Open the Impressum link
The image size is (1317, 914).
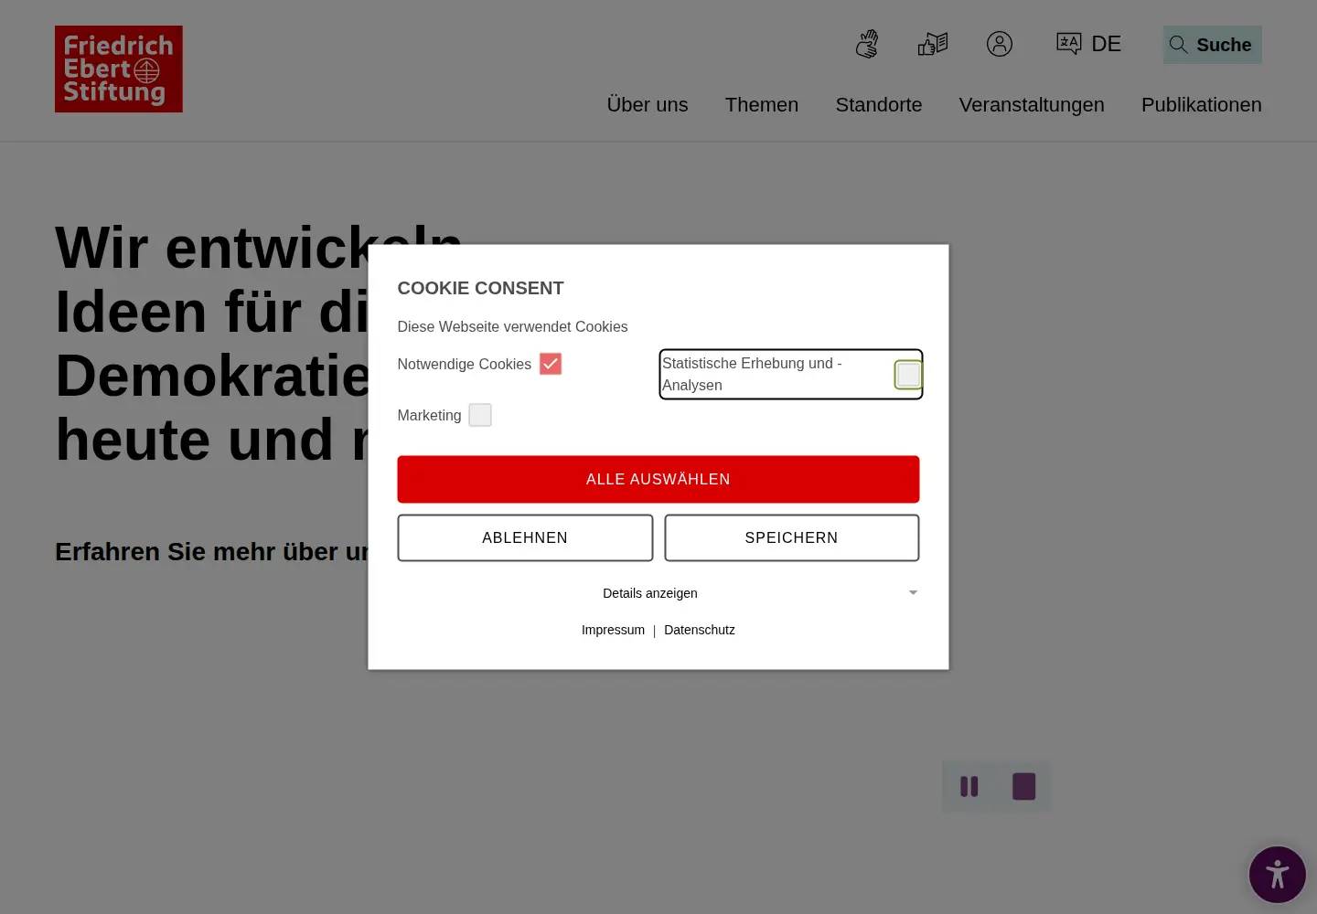(x=613, y=630)
